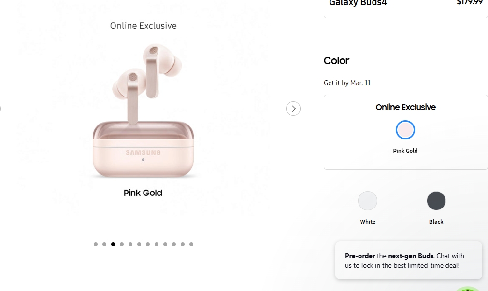This screenshot has height=291, width=488.
Task: Select the fourth carousel dot
Action: pos(122,244)
